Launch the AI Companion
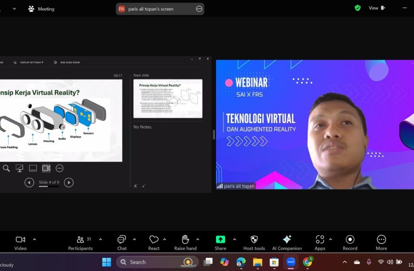This screenshot has height=271, width=414. click(287, 243)
